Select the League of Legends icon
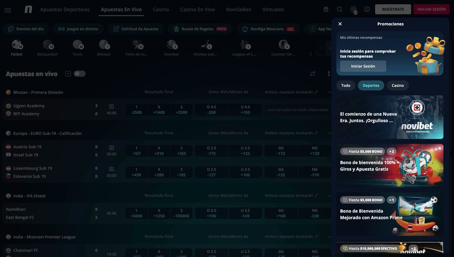 click(244, 48)
